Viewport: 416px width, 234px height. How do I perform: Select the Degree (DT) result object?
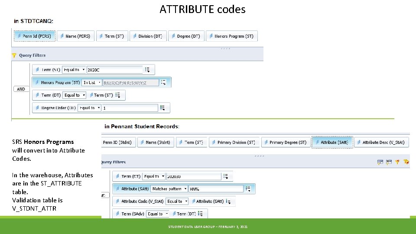point(186,36)
